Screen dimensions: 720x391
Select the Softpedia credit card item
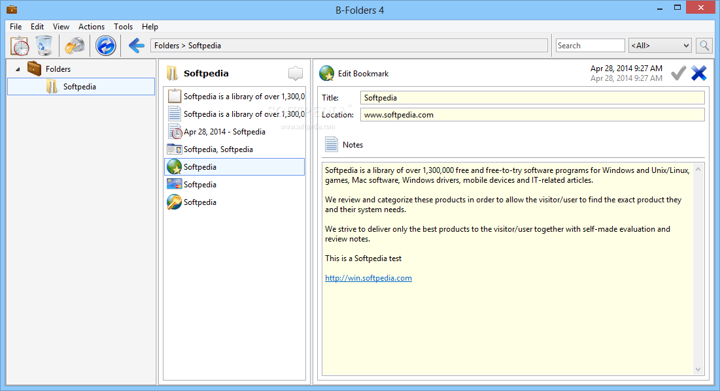[x=235, y=184]
